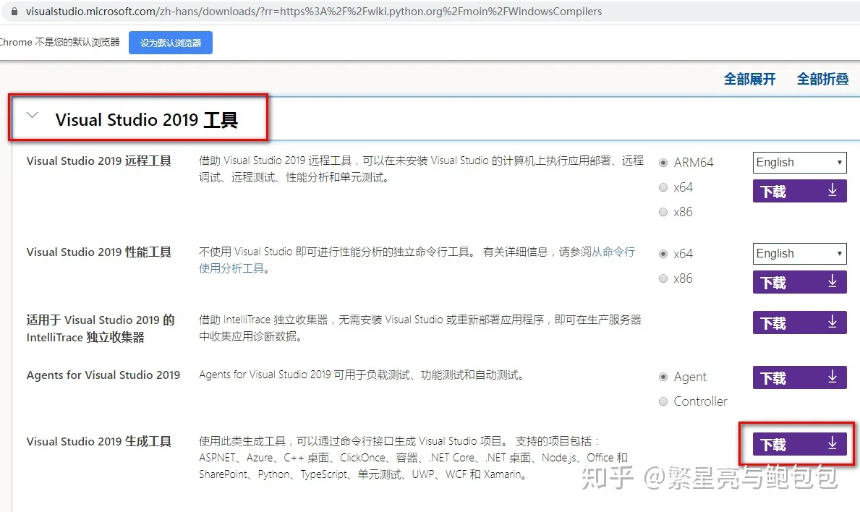
Task: Click the 全部折叠 link
Action: point(822,80)
